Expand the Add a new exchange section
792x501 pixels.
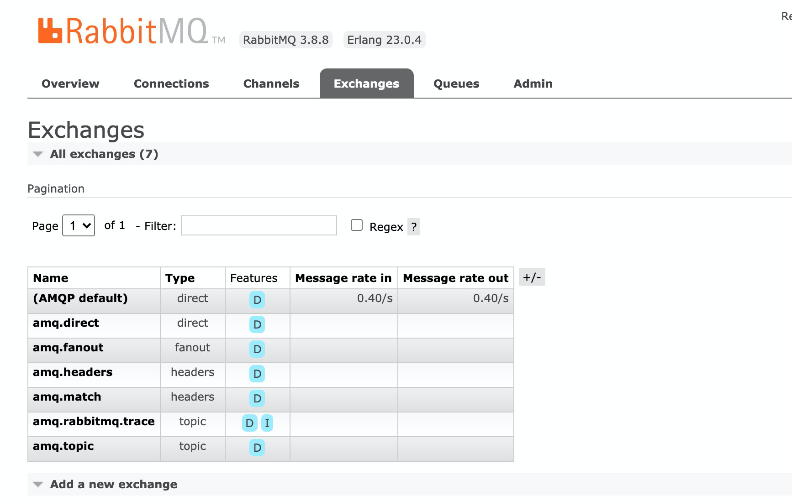38,484
